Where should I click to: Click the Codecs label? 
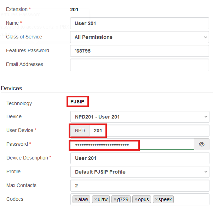pos(15,199)
